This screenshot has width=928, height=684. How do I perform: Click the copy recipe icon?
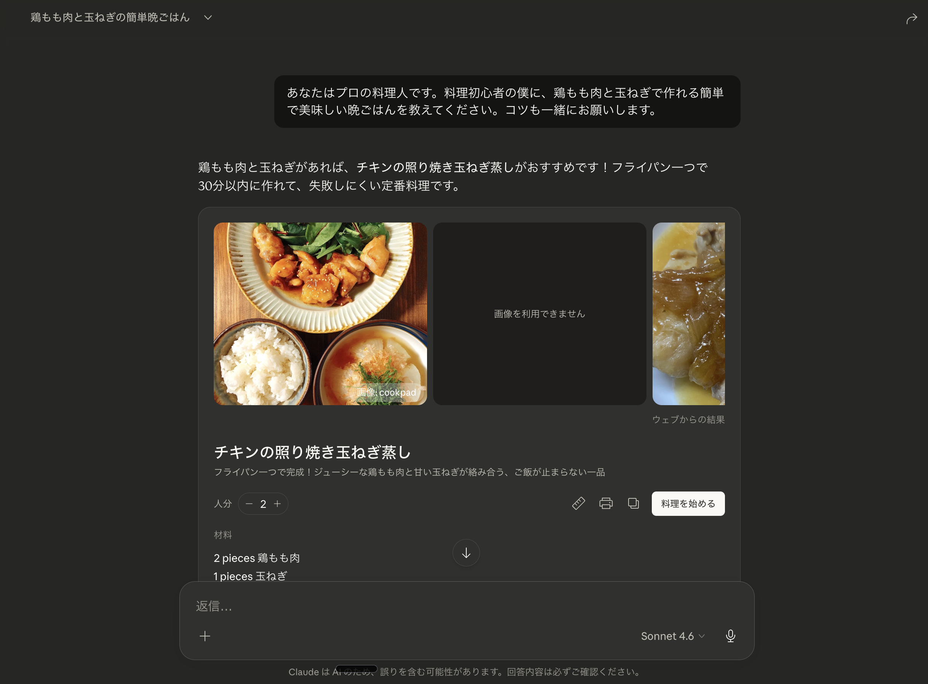pos(633,503)
